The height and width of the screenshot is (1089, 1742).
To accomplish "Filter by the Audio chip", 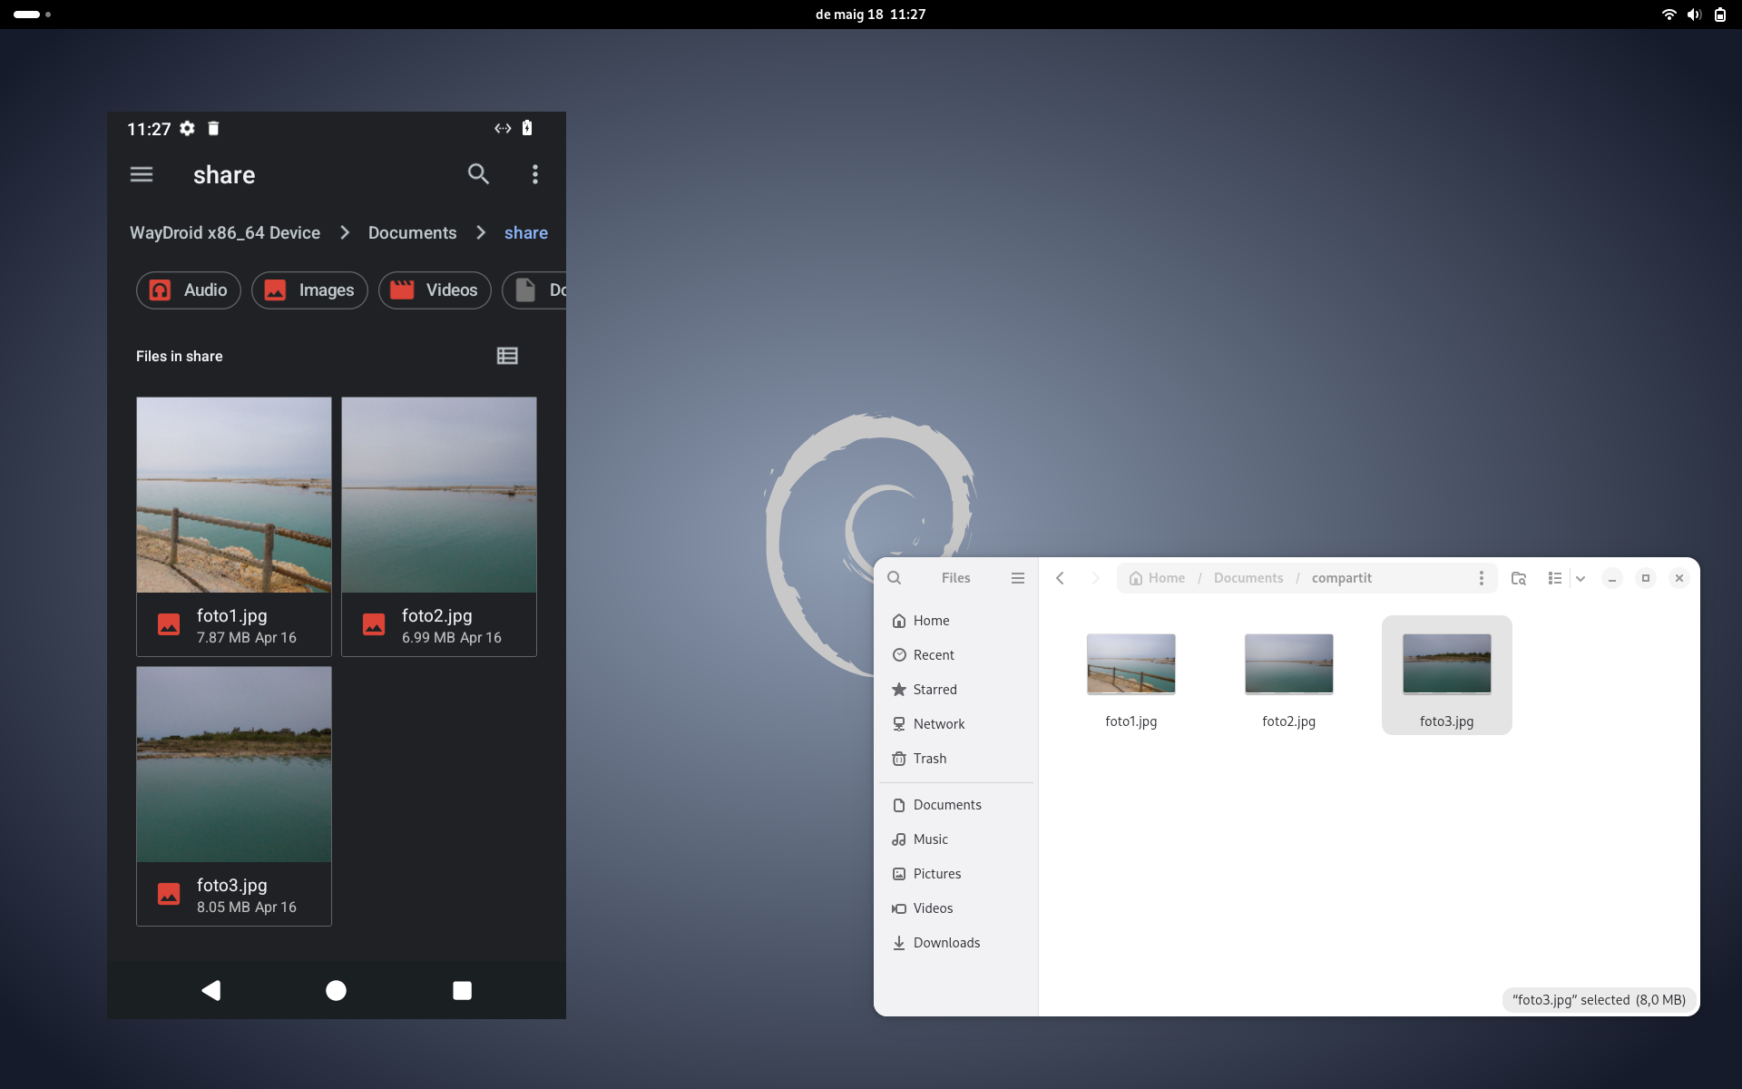I will [188, 290].
